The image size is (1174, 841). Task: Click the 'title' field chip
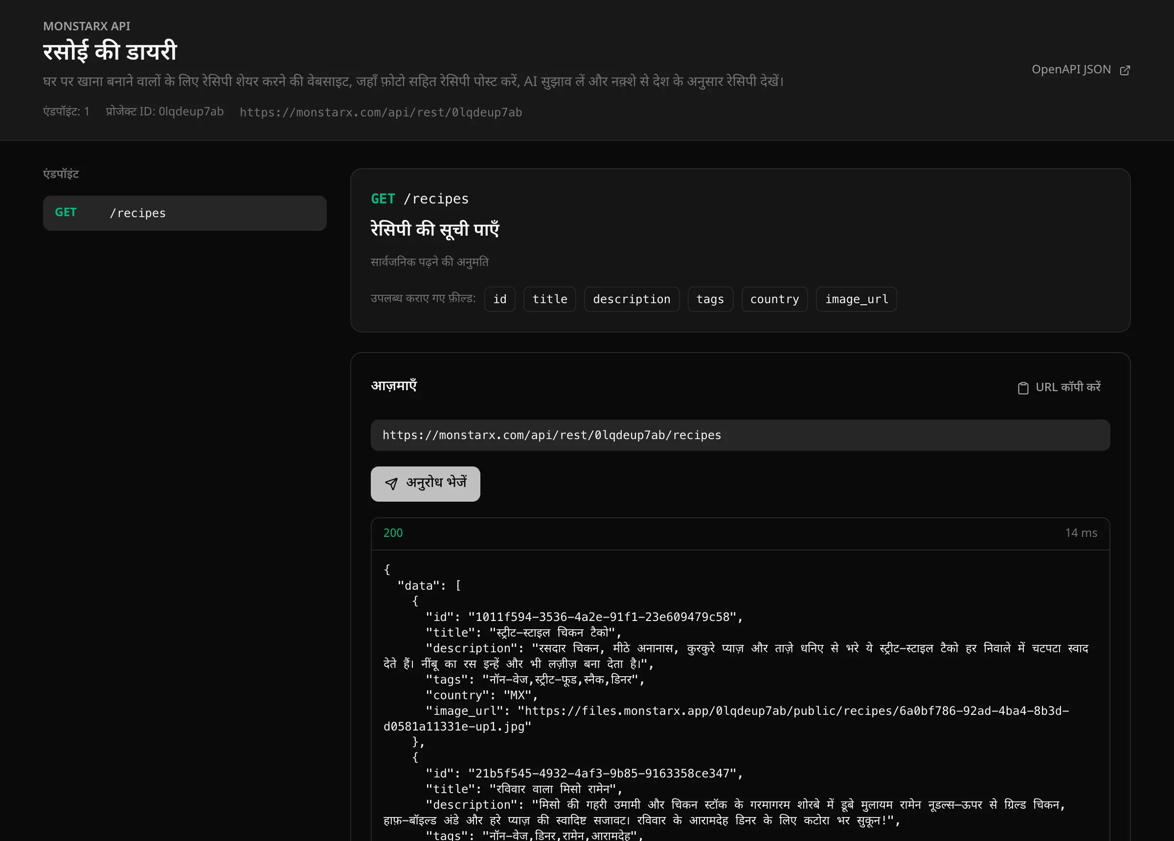tap(549, 299)
